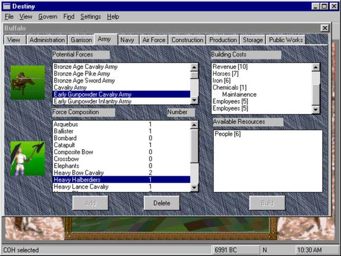Click COH selected status text
The width and height of the screenshot is (341, 256).
(x=21, y=250)
